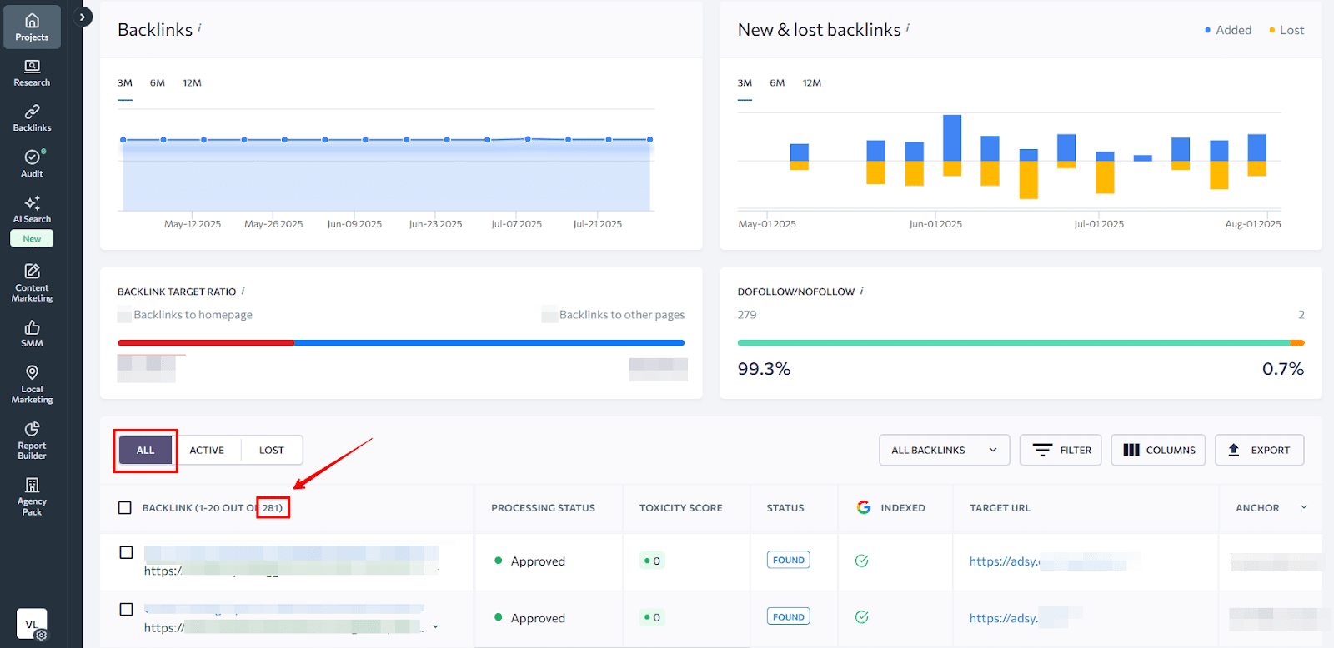
Task: Open the Agency Pack sidebar section
Action: click(32, 496)
